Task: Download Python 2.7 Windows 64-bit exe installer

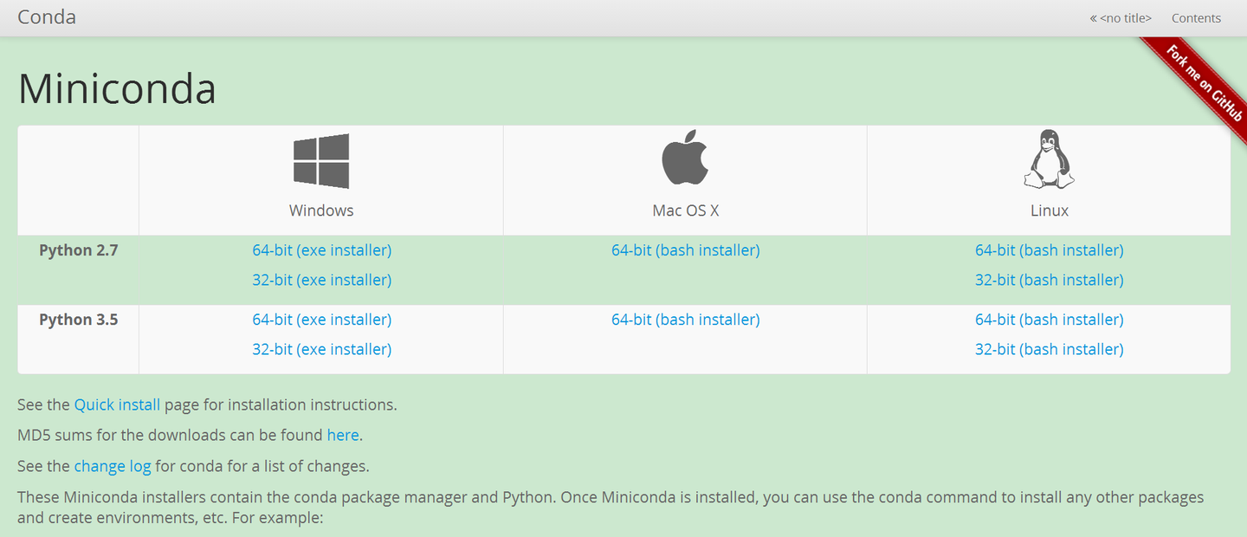Action: click(x=321, y=250)
